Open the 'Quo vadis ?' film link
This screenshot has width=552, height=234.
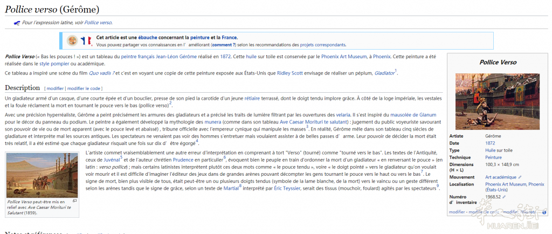(101, 73)
